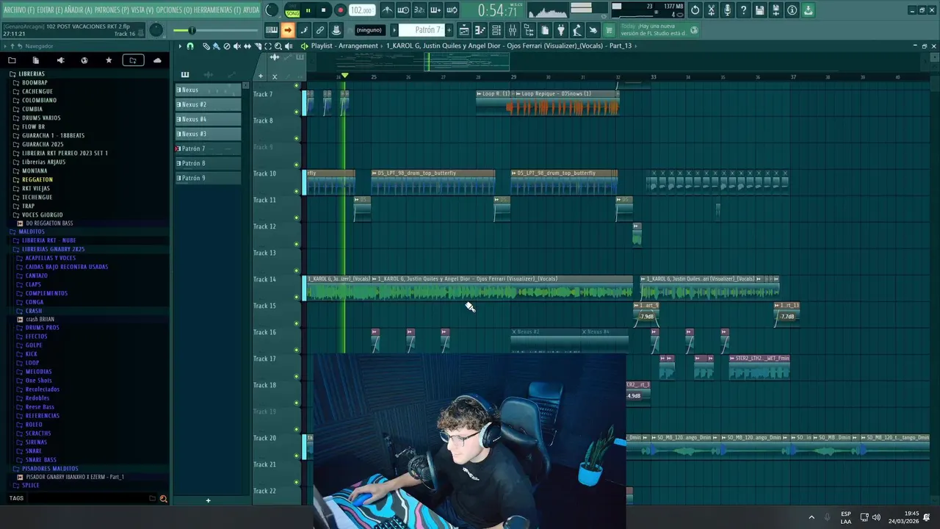Viewport: 940px width, 529px height.
Task: Pause playback with the pause button
Action: tap(308, 10)
